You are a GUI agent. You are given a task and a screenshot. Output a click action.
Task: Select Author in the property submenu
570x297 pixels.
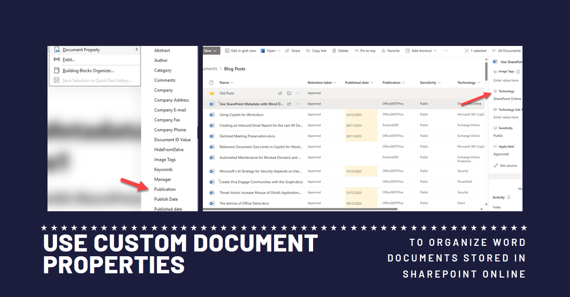161,61
